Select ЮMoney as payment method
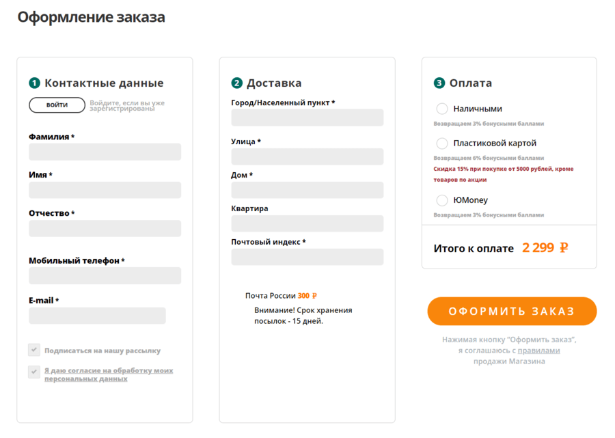 click(x=442, y=200)
